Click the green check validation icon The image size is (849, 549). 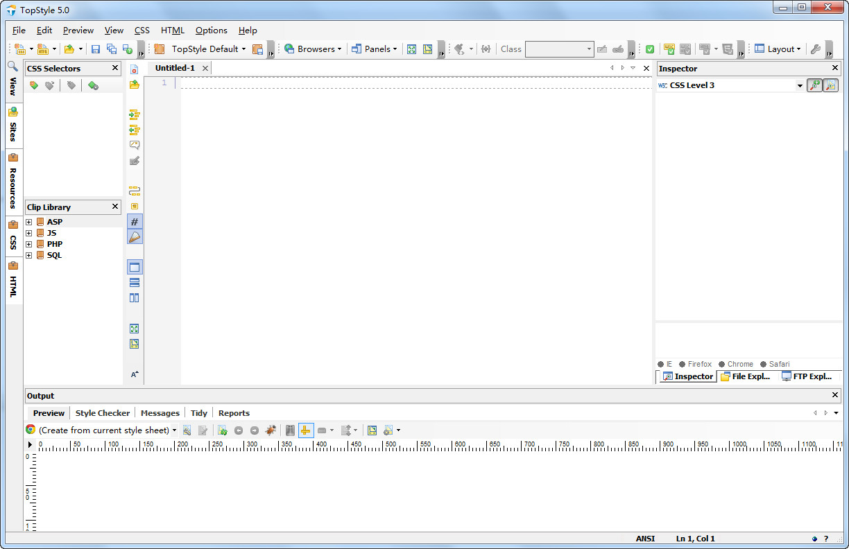point(650,49)
